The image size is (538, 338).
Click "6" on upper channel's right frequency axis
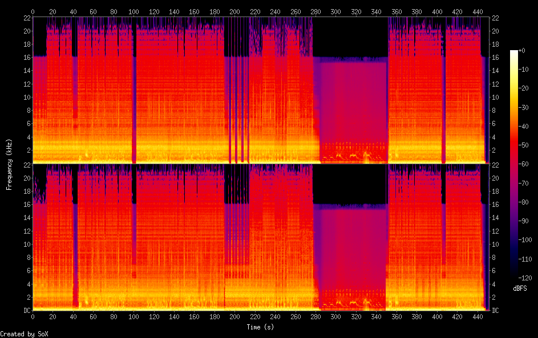point(493,124)
